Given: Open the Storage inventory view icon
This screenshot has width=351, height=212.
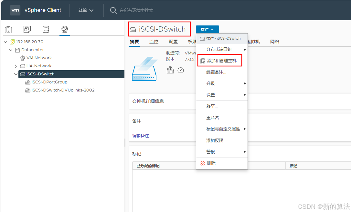Looking at the screenshot, I should click(46, 29).
